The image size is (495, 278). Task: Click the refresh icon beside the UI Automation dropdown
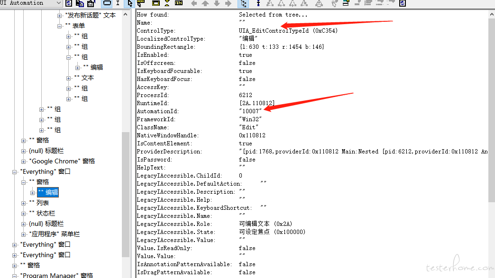68,3
